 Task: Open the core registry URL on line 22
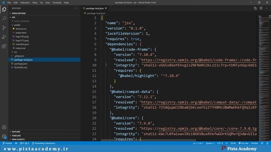(x=199, y=128)
